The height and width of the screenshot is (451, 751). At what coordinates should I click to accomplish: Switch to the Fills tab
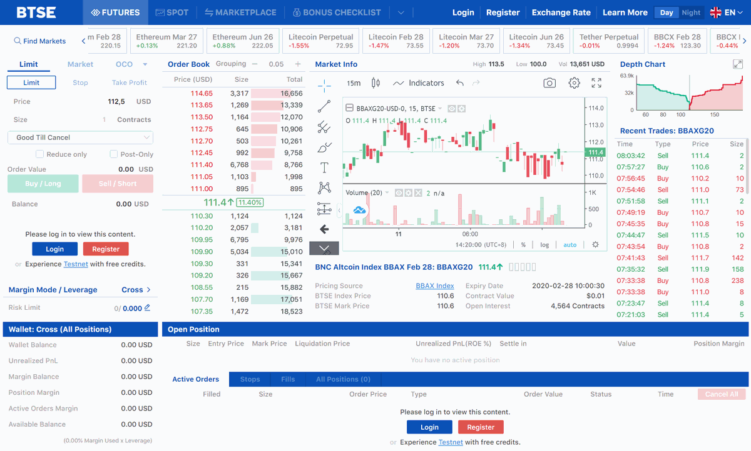(288, 379)
